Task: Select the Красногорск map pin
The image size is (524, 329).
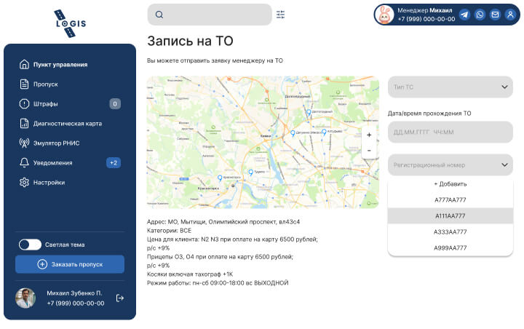Action: click(x=220, y=178)
